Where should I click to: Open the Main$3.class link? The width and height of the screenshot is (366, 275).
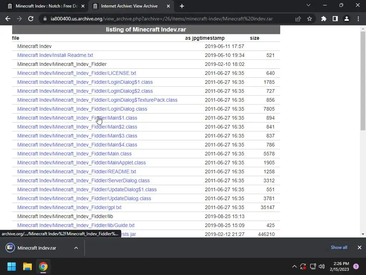pyautogui.click(x=77, y=136)
